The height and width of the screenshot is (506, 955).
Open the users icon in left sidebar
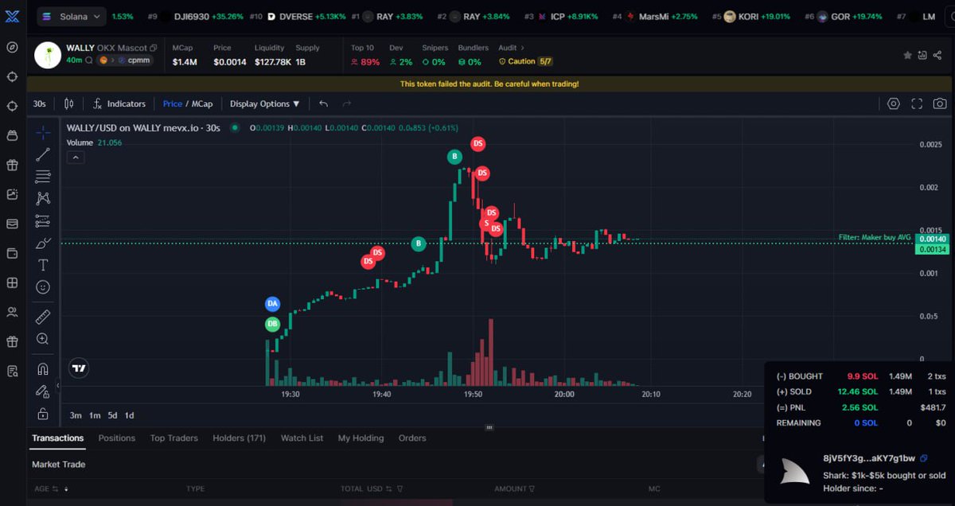[12, 312]
